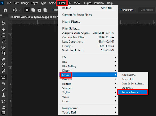Expand the Render submenu
Screen dimensions: 156x116
[x=88, y=84]
